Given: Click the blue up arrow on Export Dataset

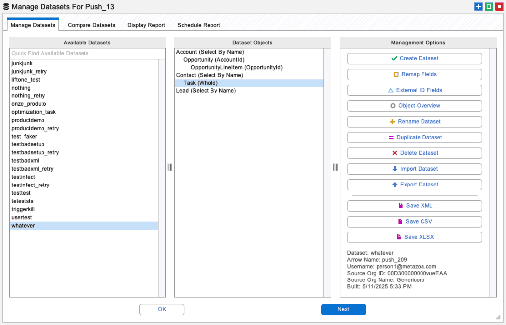Looking at the screenshot, I should [395, 185].
